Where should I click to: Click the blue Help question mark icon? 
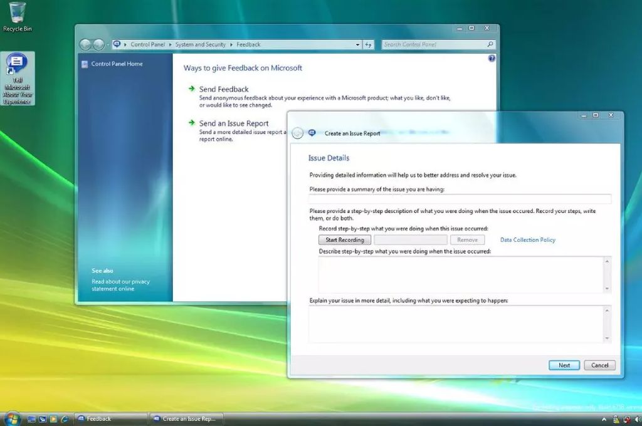tap(492, 58)
